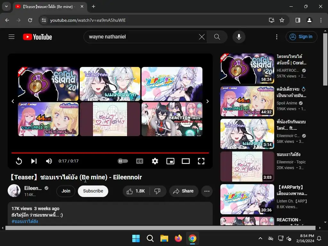328x246 pixels.
Task: Start voice search with the microphone
Action: click(239, 37)
